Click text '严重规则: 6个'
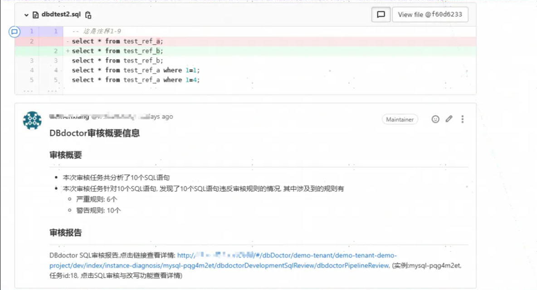 pyautogui.click(x=97, y=199)
